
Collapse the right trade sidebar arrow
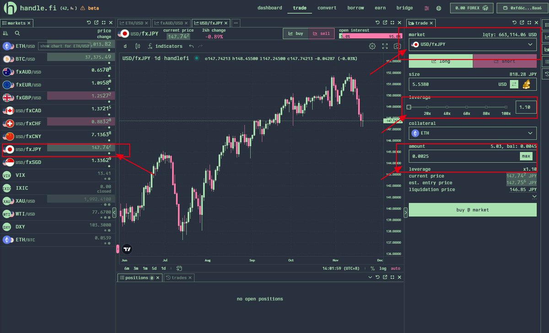(x=405, y=212)
